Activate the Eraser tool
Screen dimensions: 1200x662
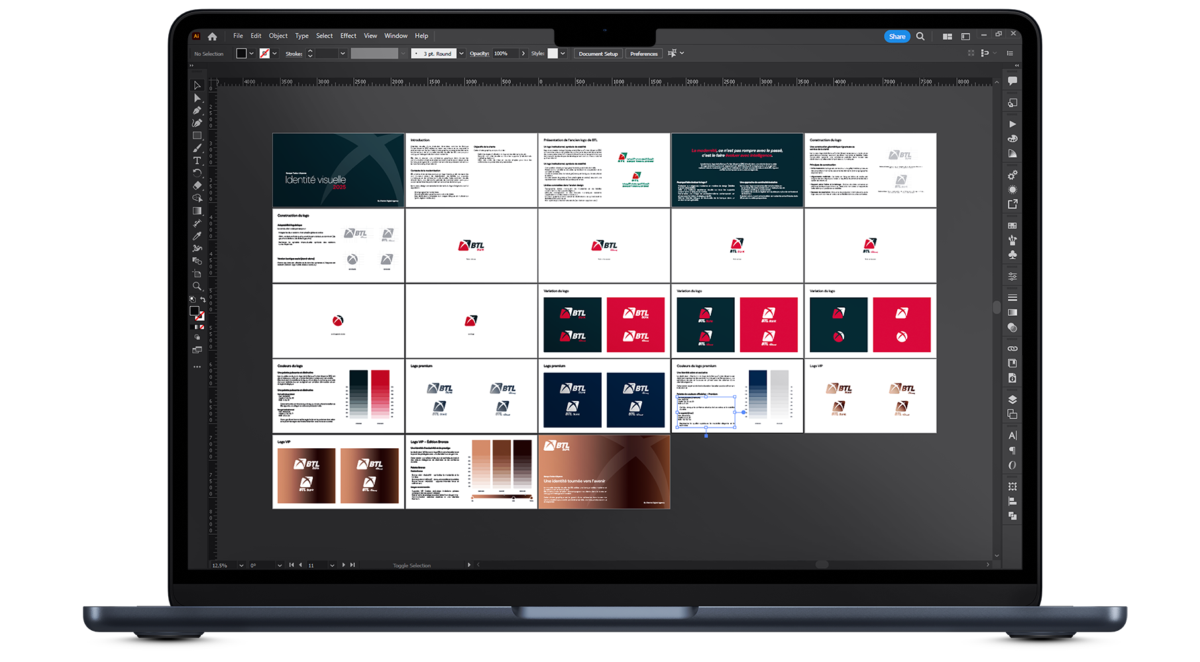[x=197, y=186]
